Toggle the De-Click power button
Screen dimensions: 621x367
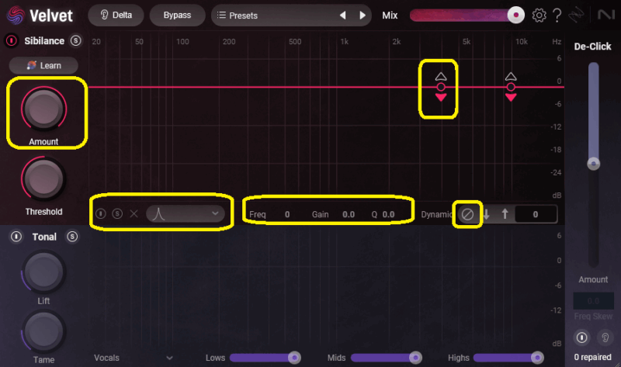(581, 338)
